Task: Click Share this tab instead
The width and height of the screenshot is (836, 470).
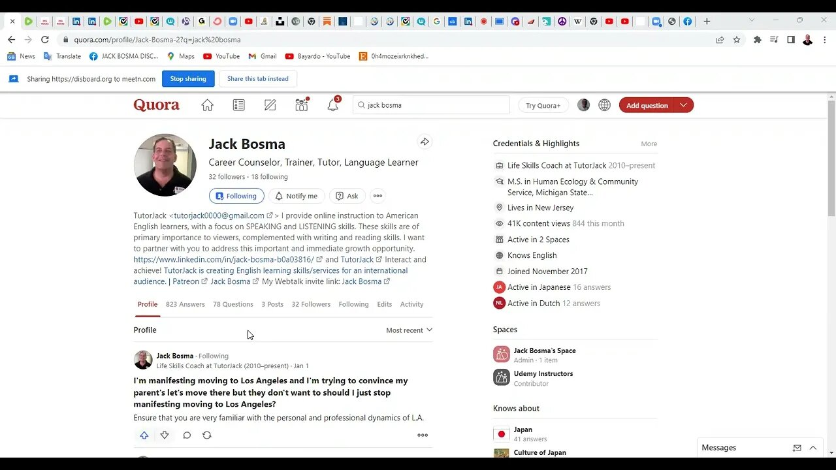Action: point(258,79)
